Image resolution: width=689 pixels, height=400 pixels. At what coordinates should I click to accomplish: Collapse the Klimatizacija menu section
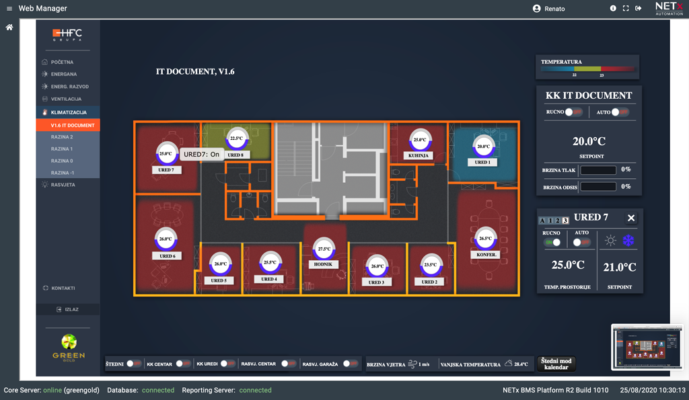pos(68,112)
